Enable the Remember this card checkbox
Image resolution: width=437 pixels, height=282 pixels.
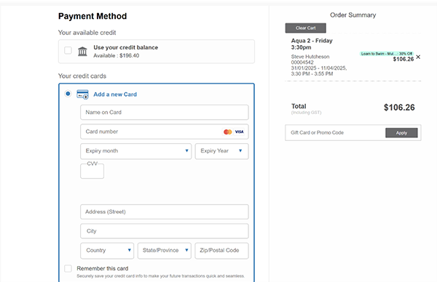pos(68,268)
